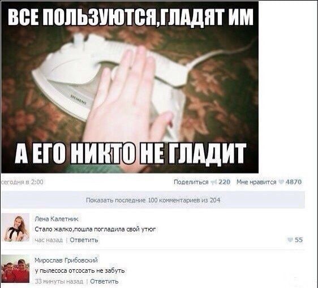Image resolution: width=318 pixels, height=288 pixels.
Task: Click the Мне нравится link
Action: coord(256,182)
